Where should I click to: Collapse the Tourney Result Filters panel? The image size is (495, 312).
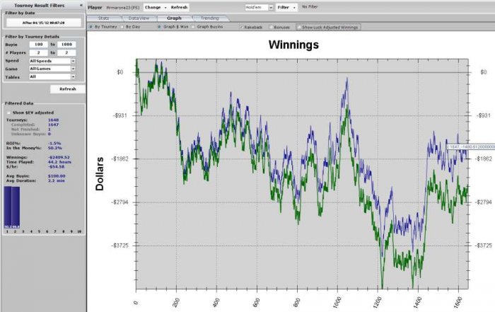click(81, 6)
